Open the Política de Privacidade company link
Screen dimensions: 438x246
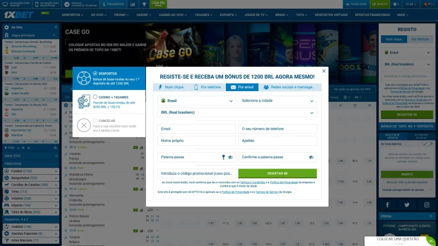pos(284,182)
